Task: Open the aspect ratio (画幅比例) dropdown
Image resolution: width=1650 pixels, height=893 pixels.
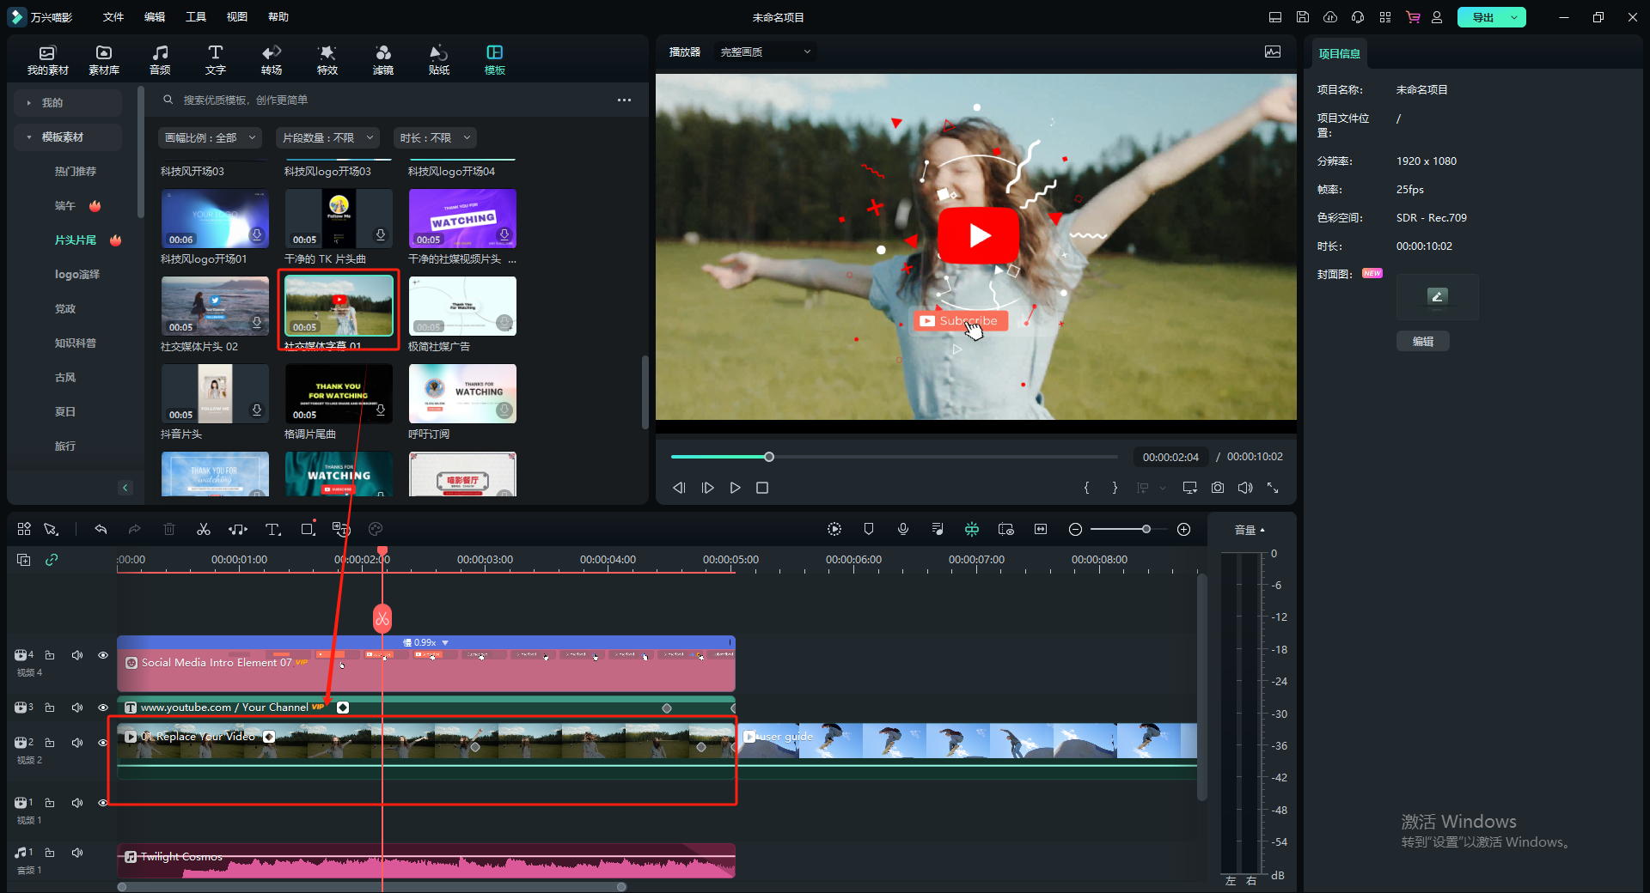Action: coord(210,137)
